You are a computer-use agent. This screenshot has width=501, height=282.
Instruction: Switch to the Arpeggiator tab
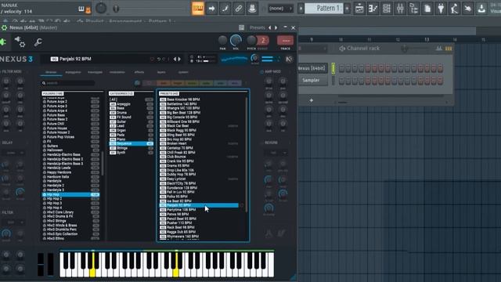coord(73,73)
